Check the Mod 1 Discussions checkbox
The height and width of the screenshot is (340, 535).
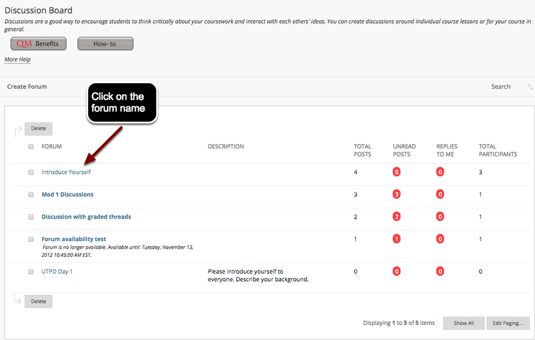click(31, 195)
